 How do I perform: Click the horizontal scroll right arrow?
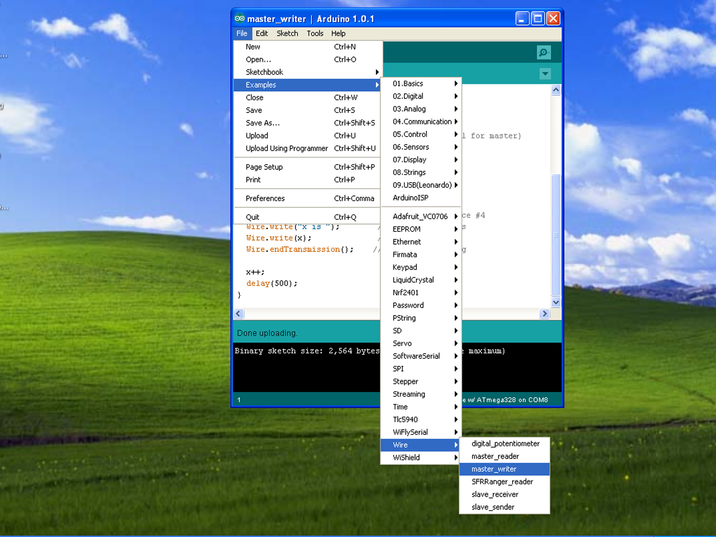(x=544, y=313)
